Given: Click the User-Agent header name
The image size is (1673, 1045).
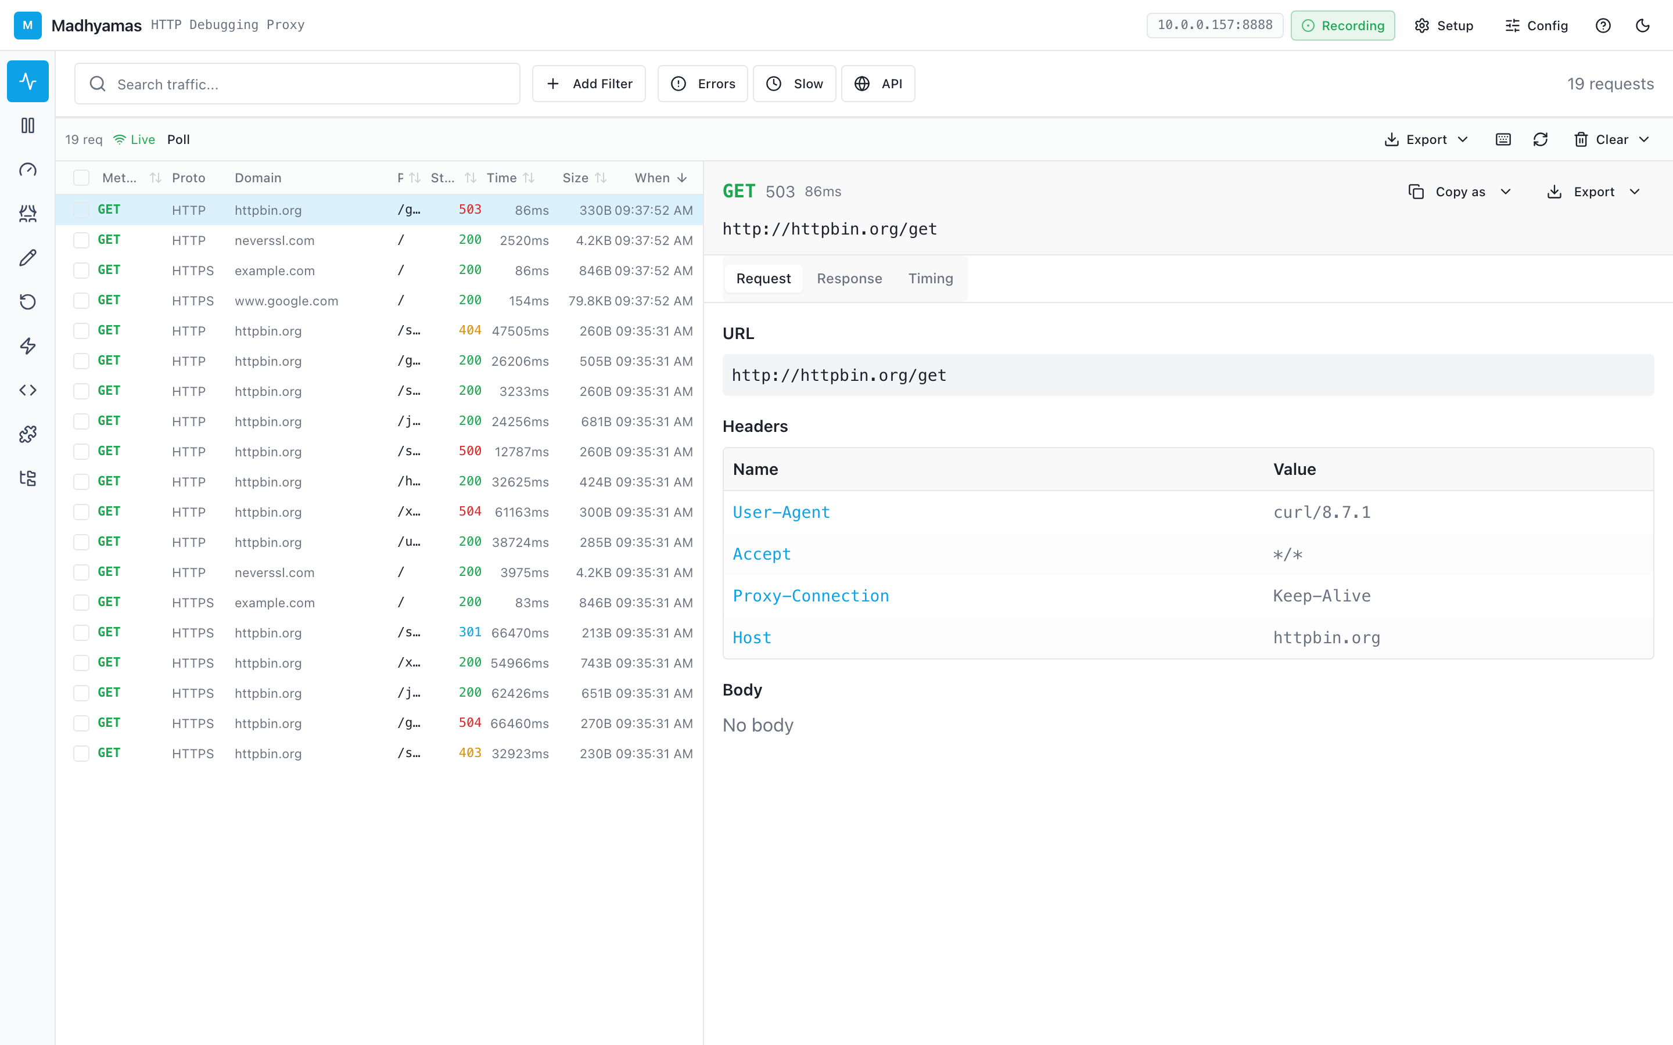Looking at the screenshot, I should coord(781,512).
